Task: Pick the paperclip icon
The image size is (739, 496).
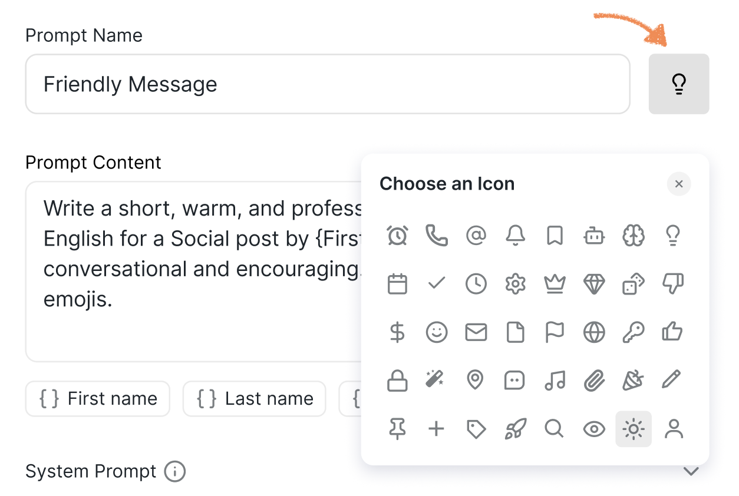Action: click(x=593, y=380)
